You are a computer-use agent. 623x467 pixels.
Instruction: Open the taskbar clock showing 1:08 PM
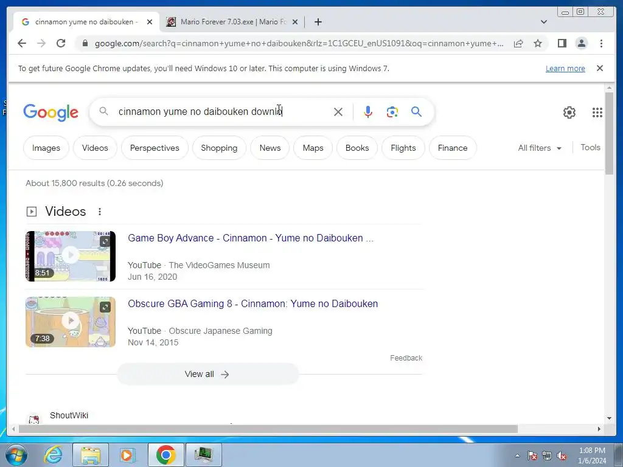[x=592, y=455]
